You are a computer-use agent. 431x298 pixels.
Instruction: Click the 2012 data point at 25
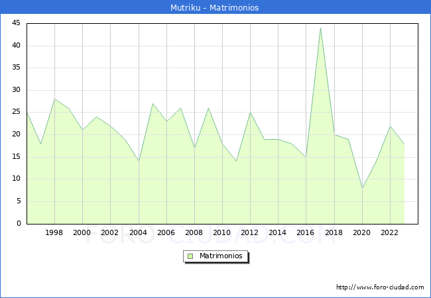click(x=250, y=113)
